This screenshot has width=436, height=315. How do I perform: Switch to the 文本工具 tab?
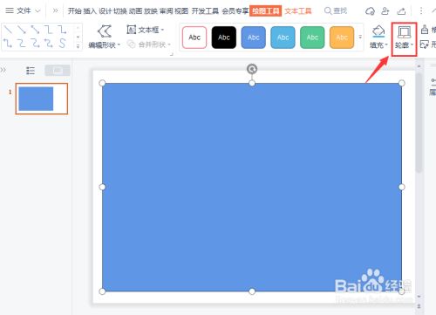pos(298,11)
